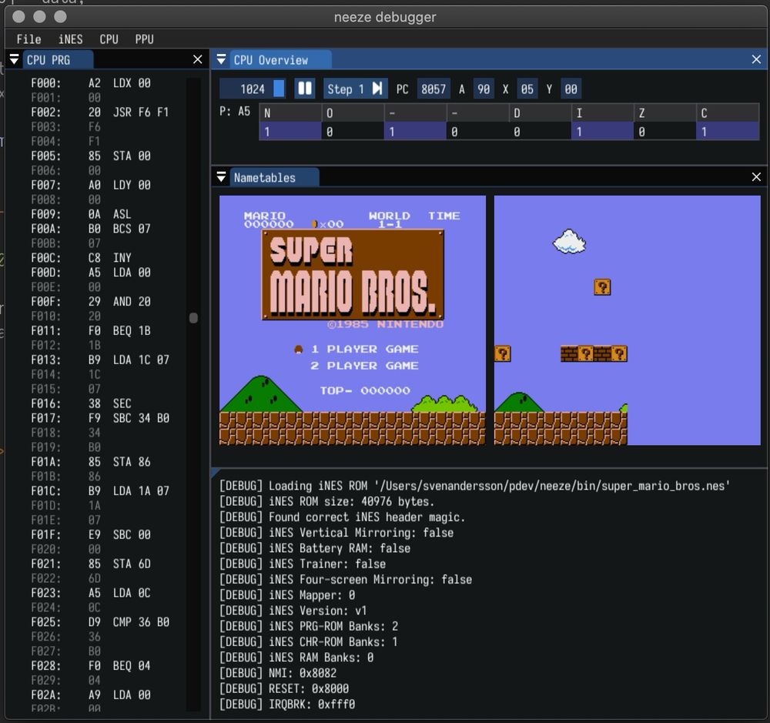
Task: Click the log line 'iNES Mapper: 0'
Action: tap(286, 595)
